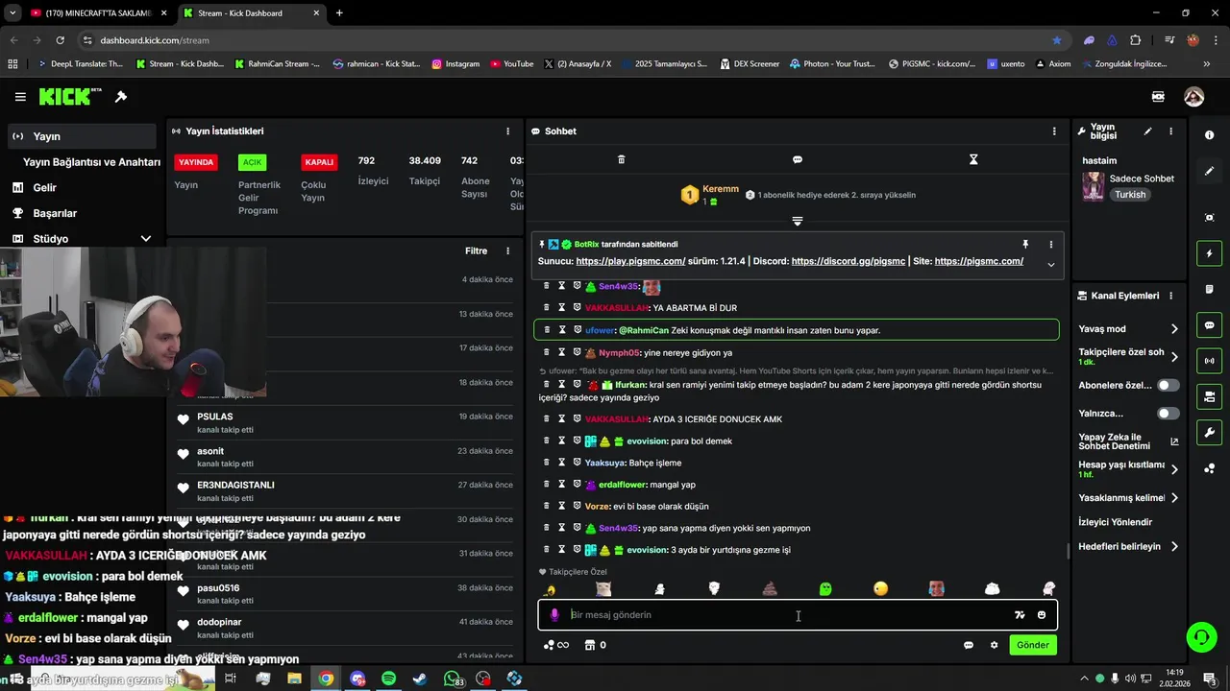Viewport: 1230px width, 691px height.
Task: Insert the green blob emote
Action: coord(825,588)
